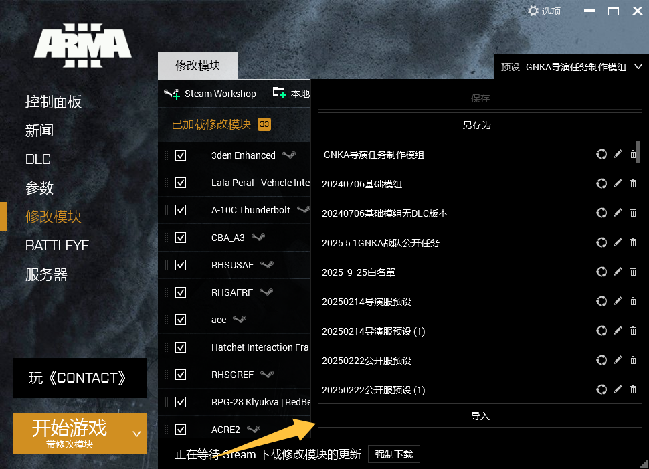This screenshot has height=469, width=649.
Task: Click drag handle of 3den Enhanced row
Action: [x=167, y=155]
